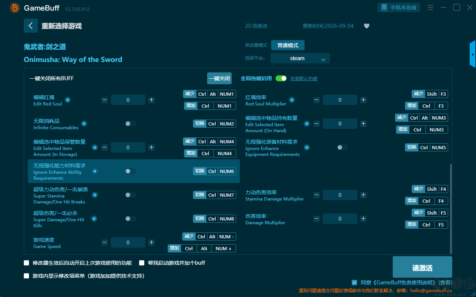The width and height of the screenshot is (476, 297).
Task: Decrease Game Speed with minus
Action: (x=104, y=242)
